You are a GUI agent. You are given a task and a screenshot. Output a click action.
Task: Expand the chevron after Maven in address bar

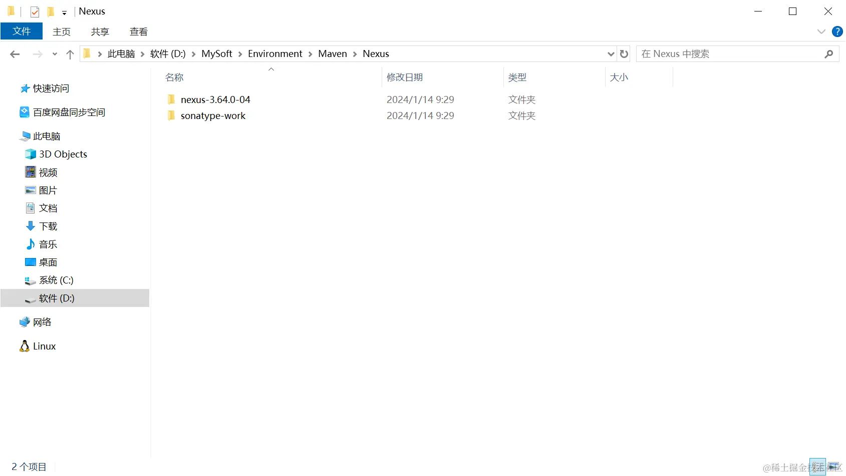tap(355, 54)
